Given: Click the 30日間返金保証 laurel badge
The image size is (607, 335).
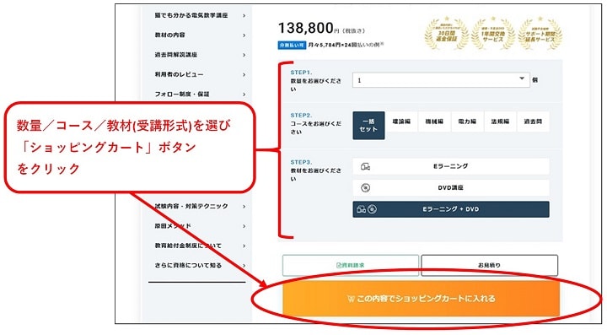Looking at the screenshot, I should [446, 34].
